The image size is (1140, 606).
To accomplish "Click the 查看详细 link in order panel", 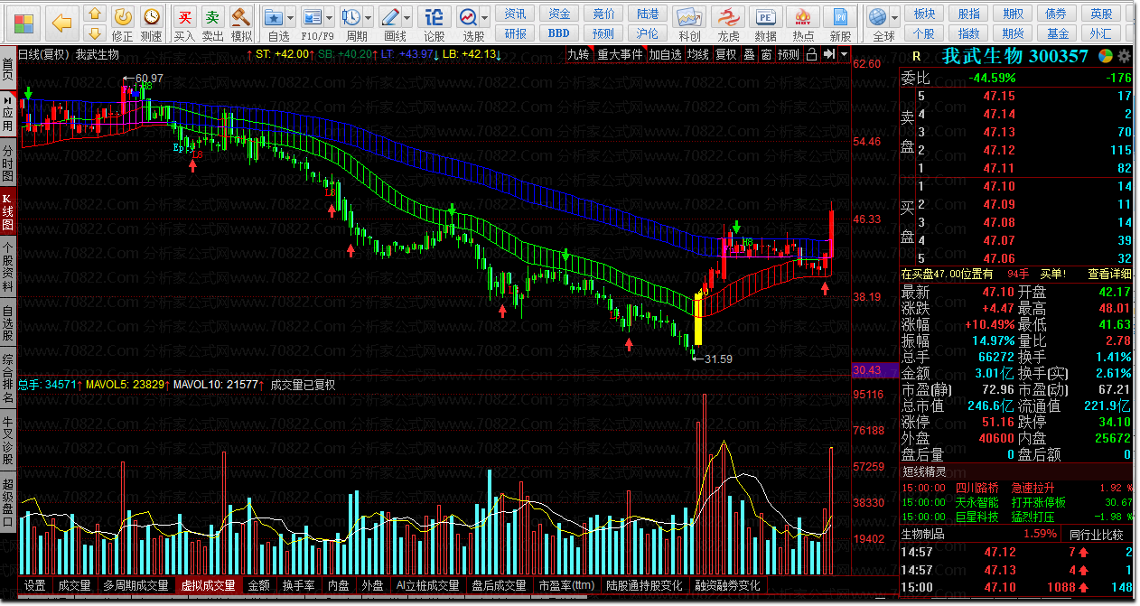I will click(1109, 274).
